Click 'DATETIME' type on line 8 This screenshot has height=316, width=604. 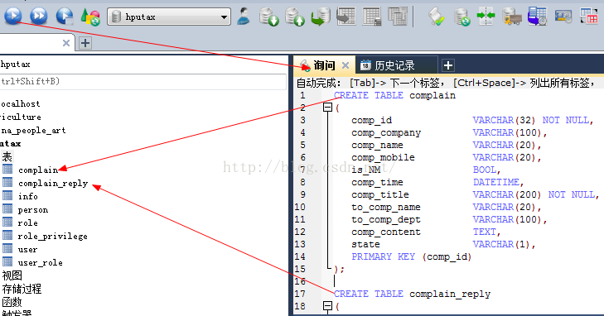tap(496, 182)
